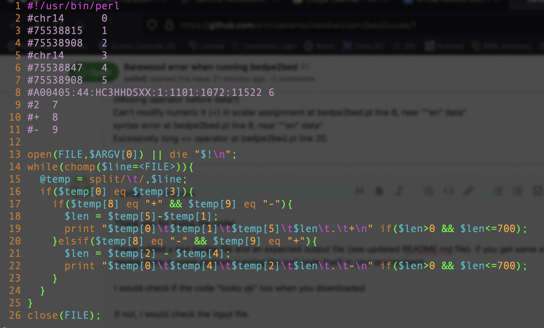Open the Canvas bookmark
544x328 pixels.
(x=207, y=46)
